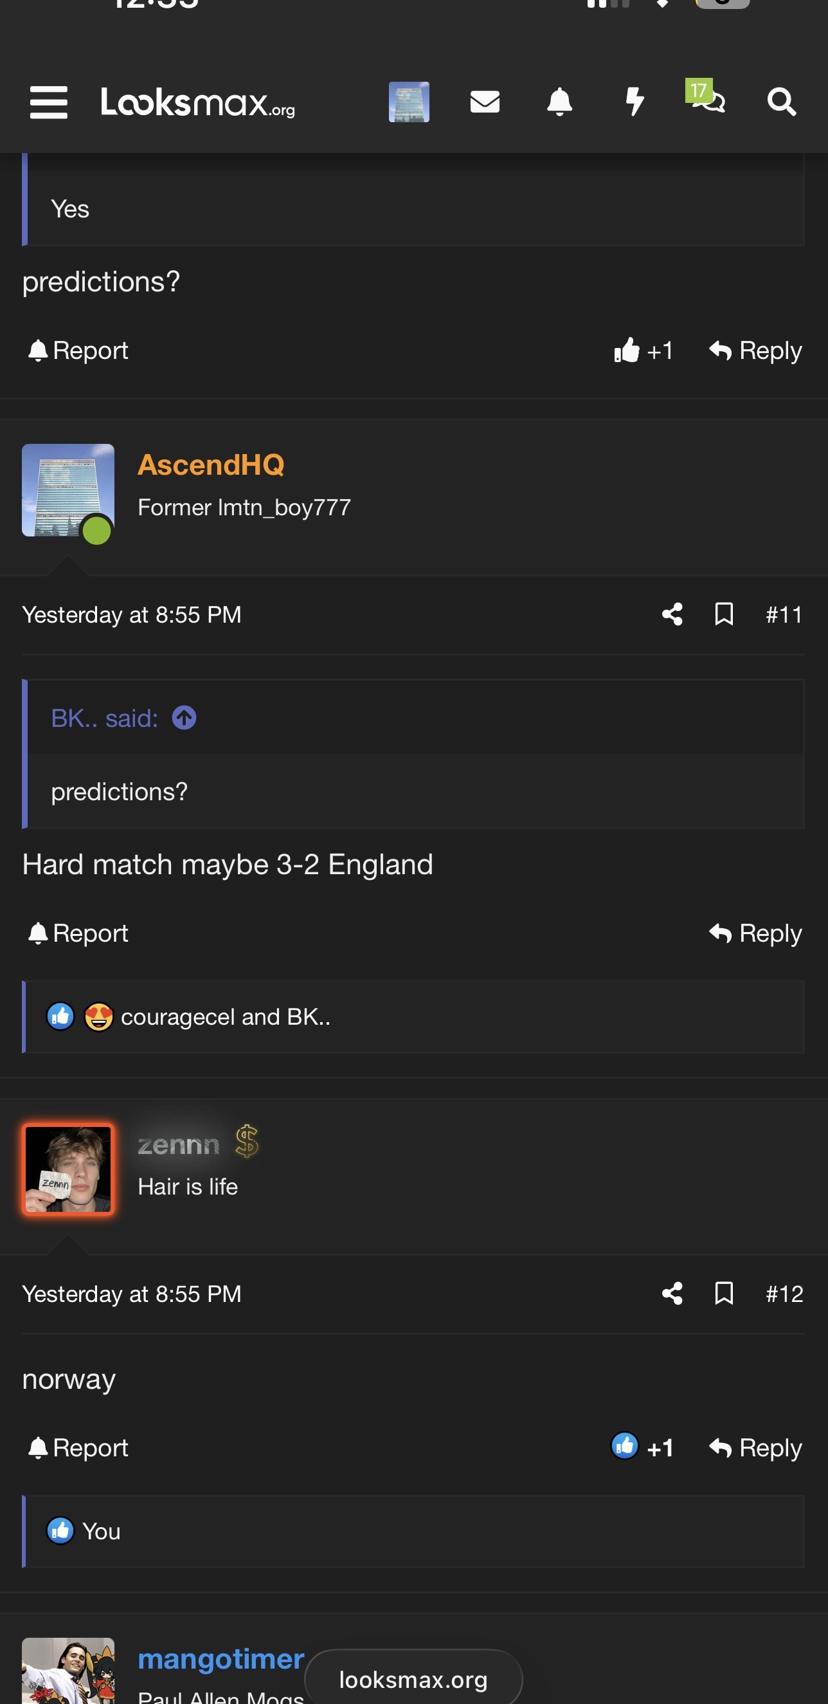Open reactions list couragecel and BK..

point(226,1017)
